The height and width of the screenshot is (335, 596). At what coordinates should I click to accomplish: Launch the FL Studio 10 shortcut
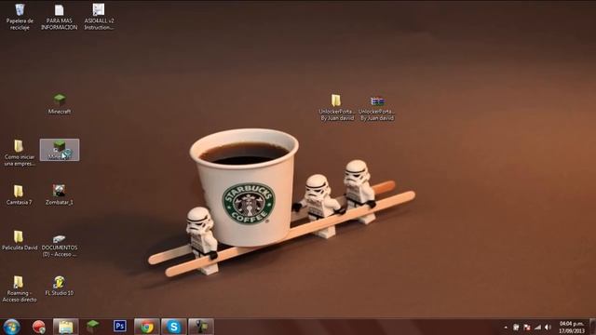[59, 286]
